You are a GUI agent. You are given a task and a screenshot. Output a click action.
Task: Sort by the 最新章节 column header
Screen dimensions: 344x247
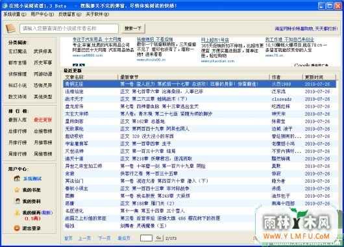[x=193, y=77]
